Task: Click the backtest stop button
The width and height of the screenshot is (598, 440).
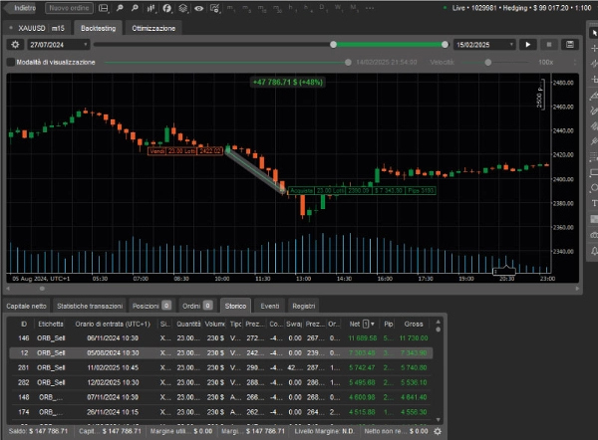Action: point(550,45)
